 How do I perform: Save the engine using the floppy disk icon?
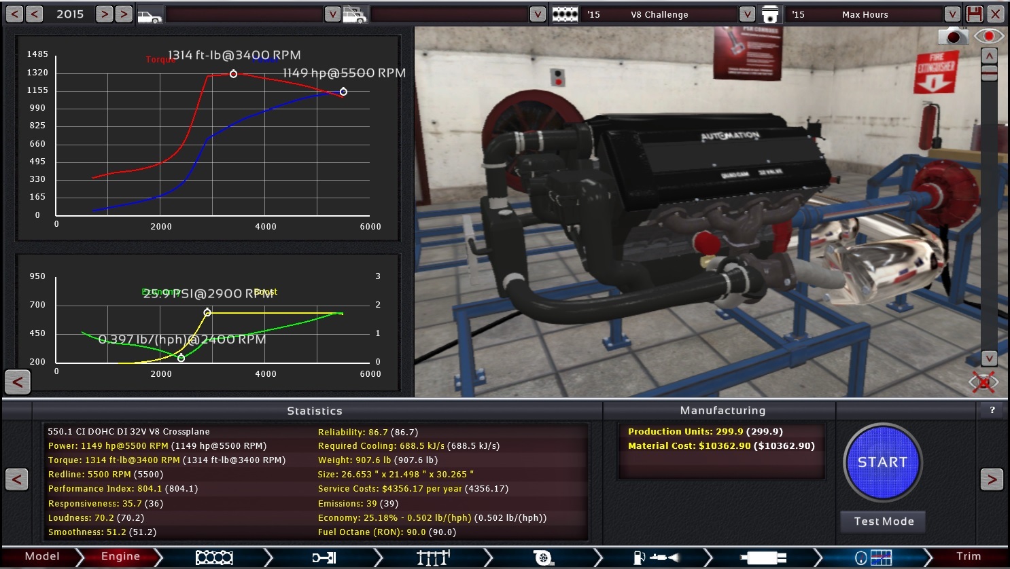[975, 14]
